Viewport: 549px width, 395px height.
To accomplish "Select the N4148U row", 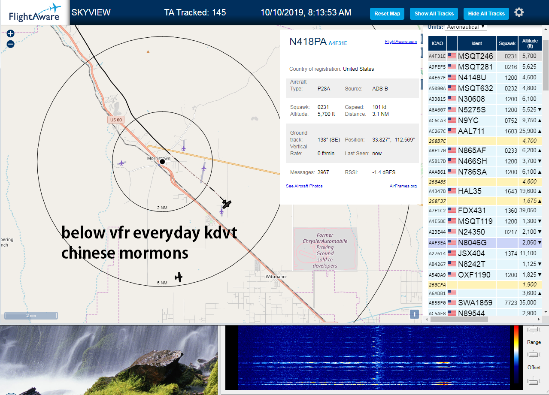I will tap(485, 78).
